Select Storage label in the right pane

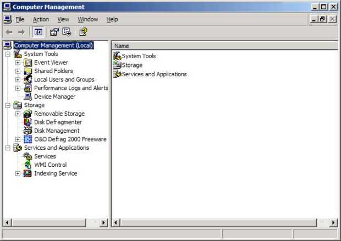pos(132,65)
